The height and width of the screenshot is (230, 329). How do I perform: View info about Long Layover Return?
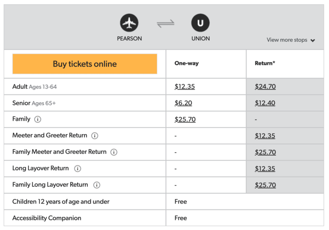click(x=78, y=168)
